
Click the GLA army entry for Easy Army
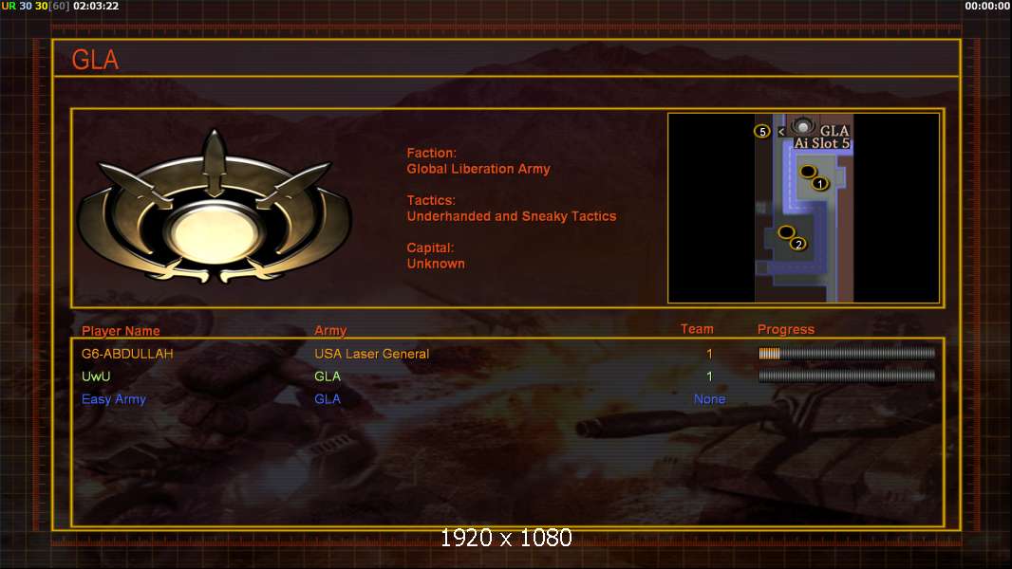[x=328, y=399]
